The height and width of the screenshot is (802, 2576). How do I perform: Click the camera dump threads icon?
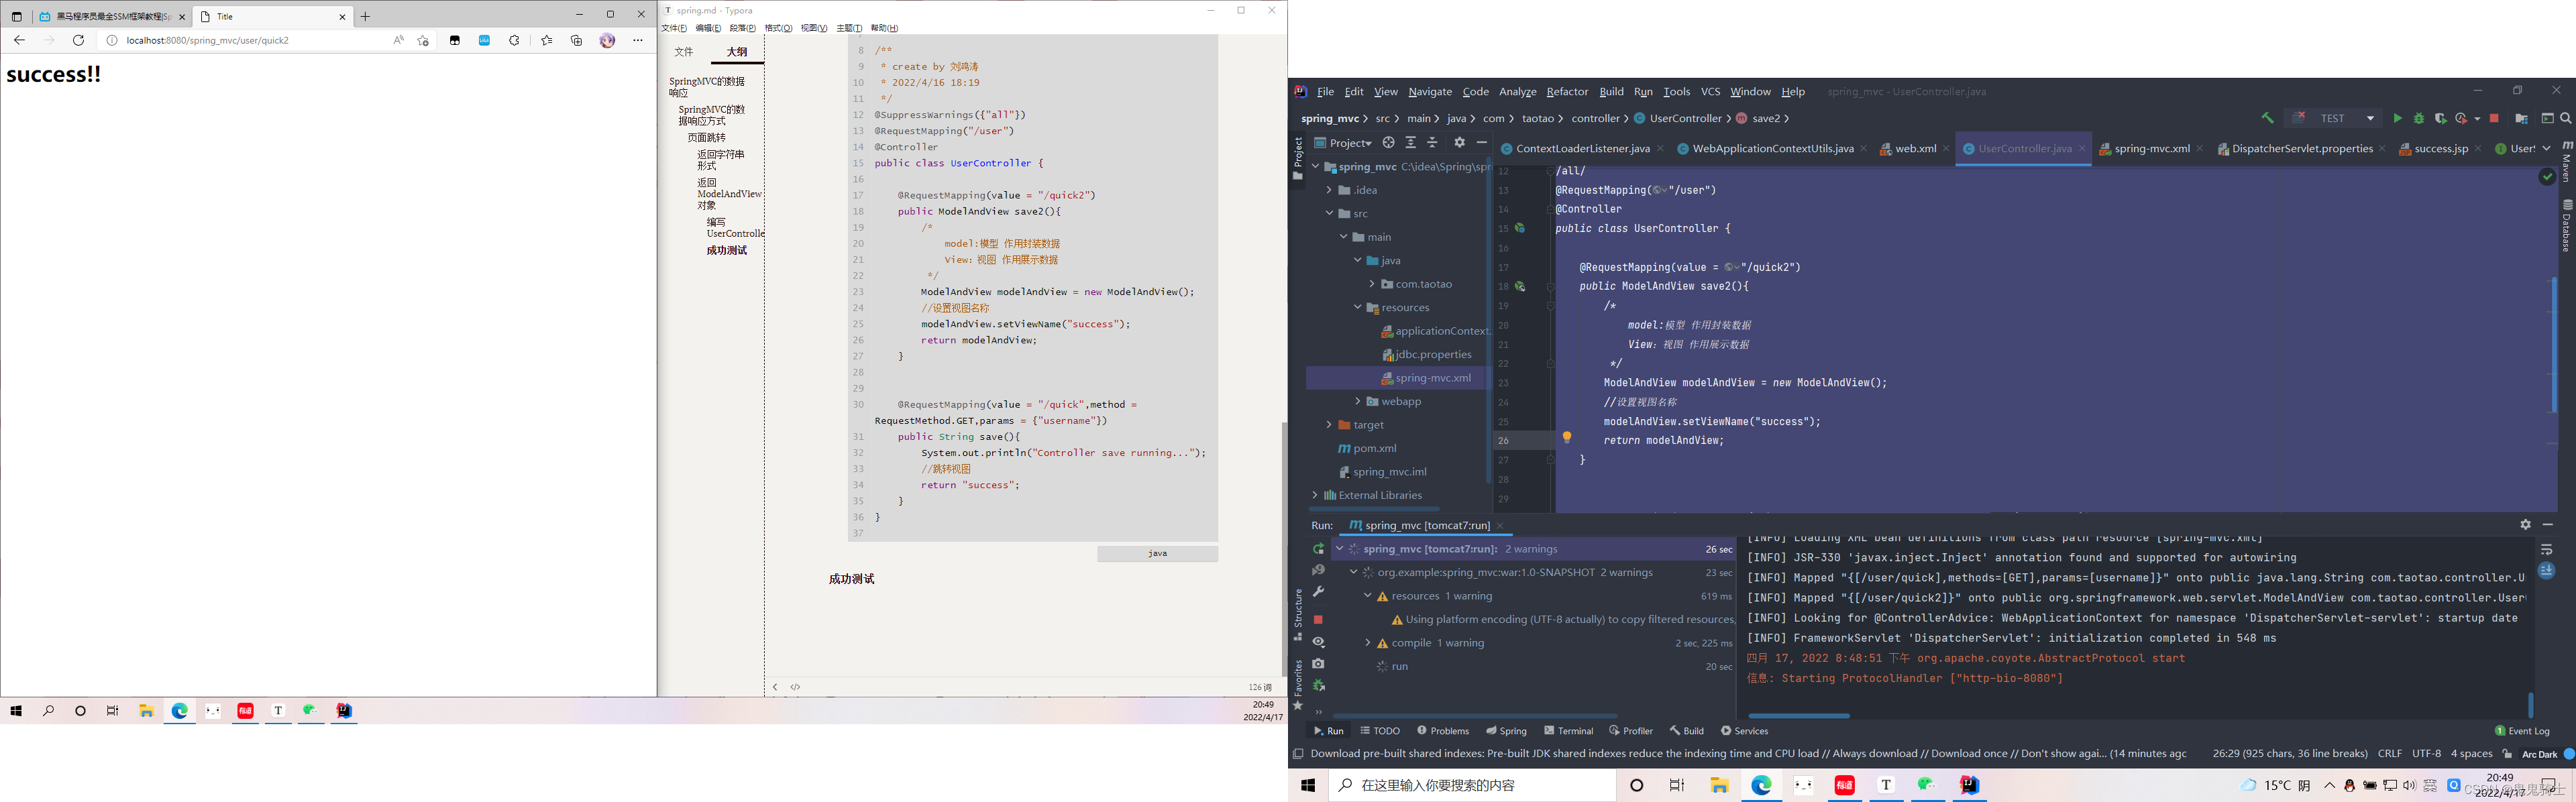coord(1318,663)
